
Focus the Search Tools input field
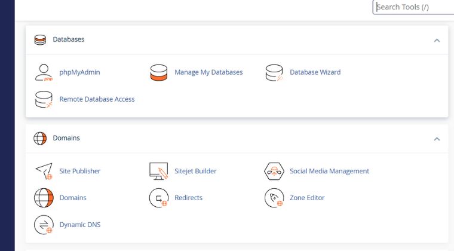[412, 7]
